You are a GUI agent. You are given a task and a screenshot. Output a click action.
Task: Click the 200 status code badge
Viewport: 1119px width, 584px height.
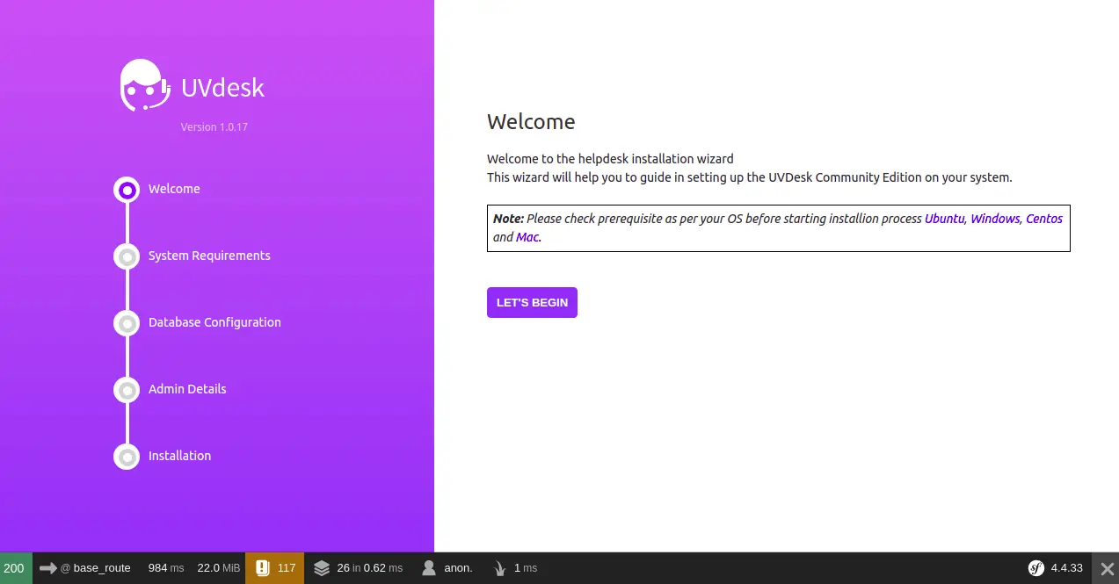[x=16, y=568]
